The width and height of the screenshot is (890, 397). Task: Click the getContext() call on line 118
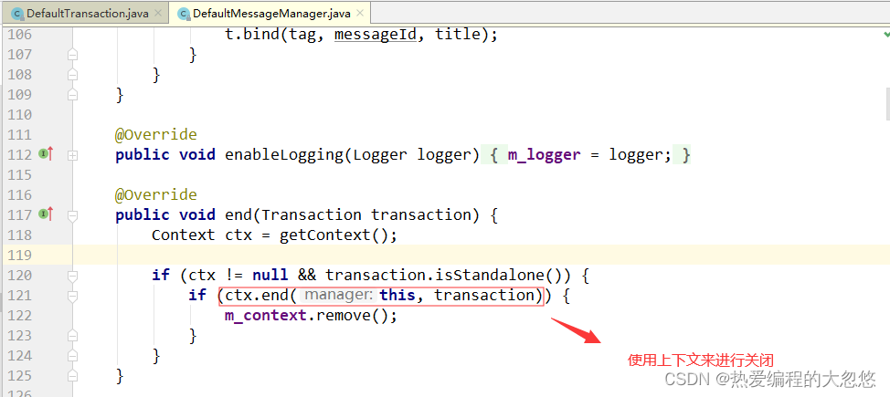pyautogui.click(x=338, y=235)
